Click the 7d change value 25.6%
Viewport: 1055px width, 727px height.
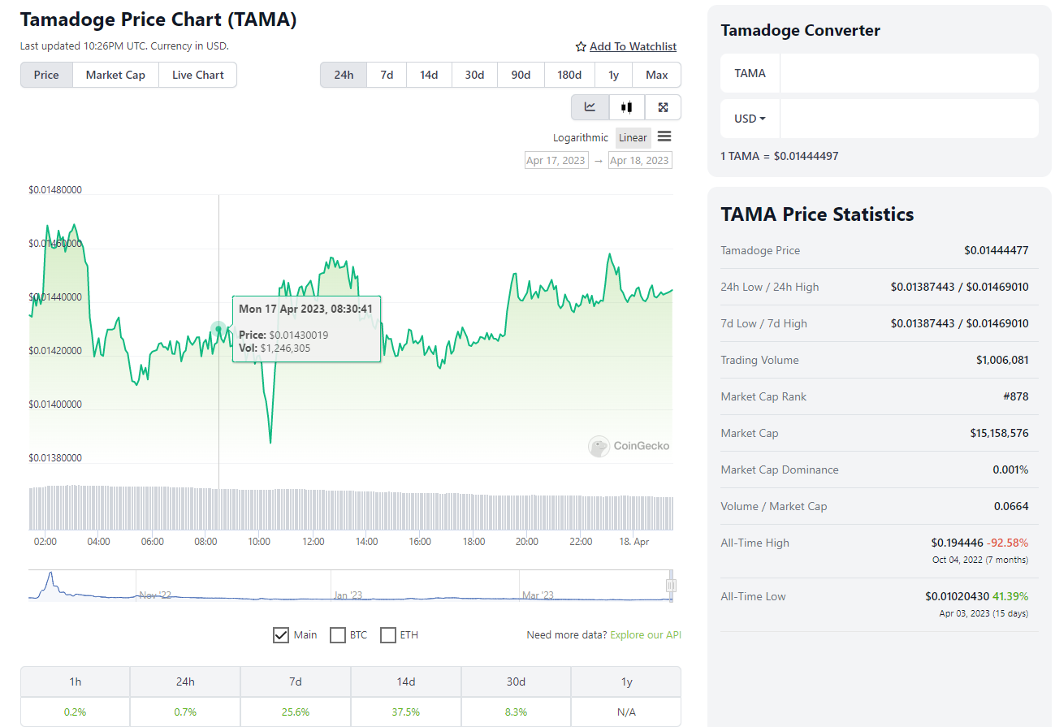click(295, 712)
